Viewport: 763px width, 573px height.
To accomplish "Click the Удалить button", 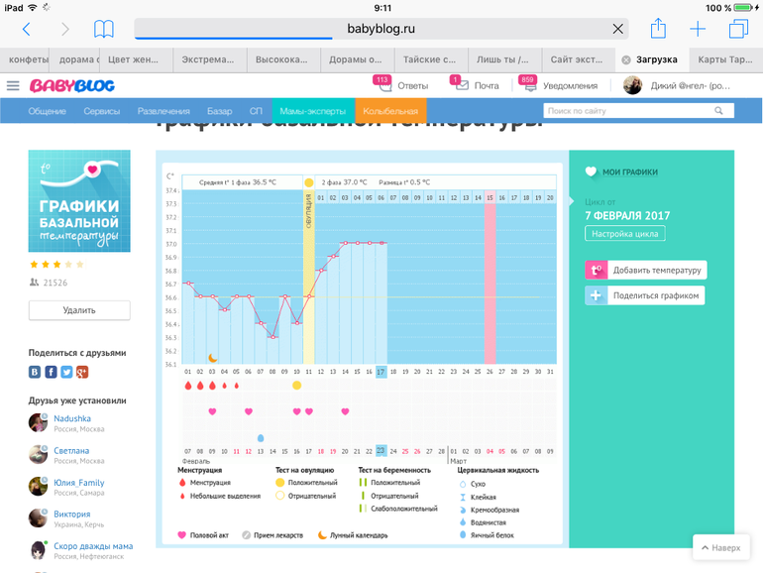I will click(x=79, y=310).
